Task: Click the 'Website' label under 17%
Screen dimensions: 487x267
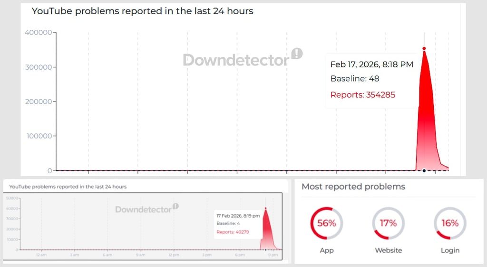Action: click(388, 250)
